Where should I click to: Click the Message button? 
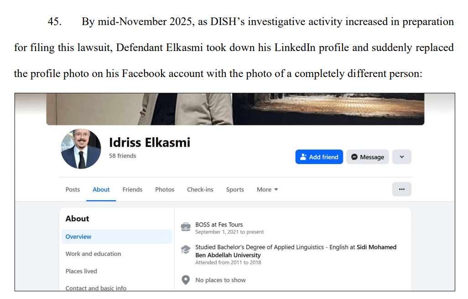pos(367,157)
